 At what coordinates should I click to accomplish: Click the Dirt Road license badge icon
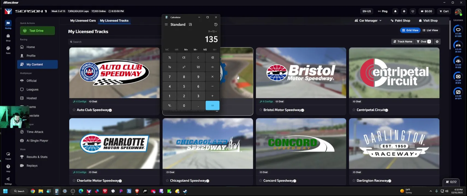(x=458, y=92)
